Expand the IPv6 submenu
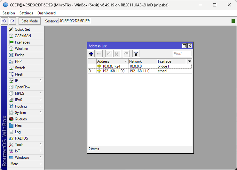Viewport: 237px width, 170px height. pyautogui.click(x=26, y=100)
